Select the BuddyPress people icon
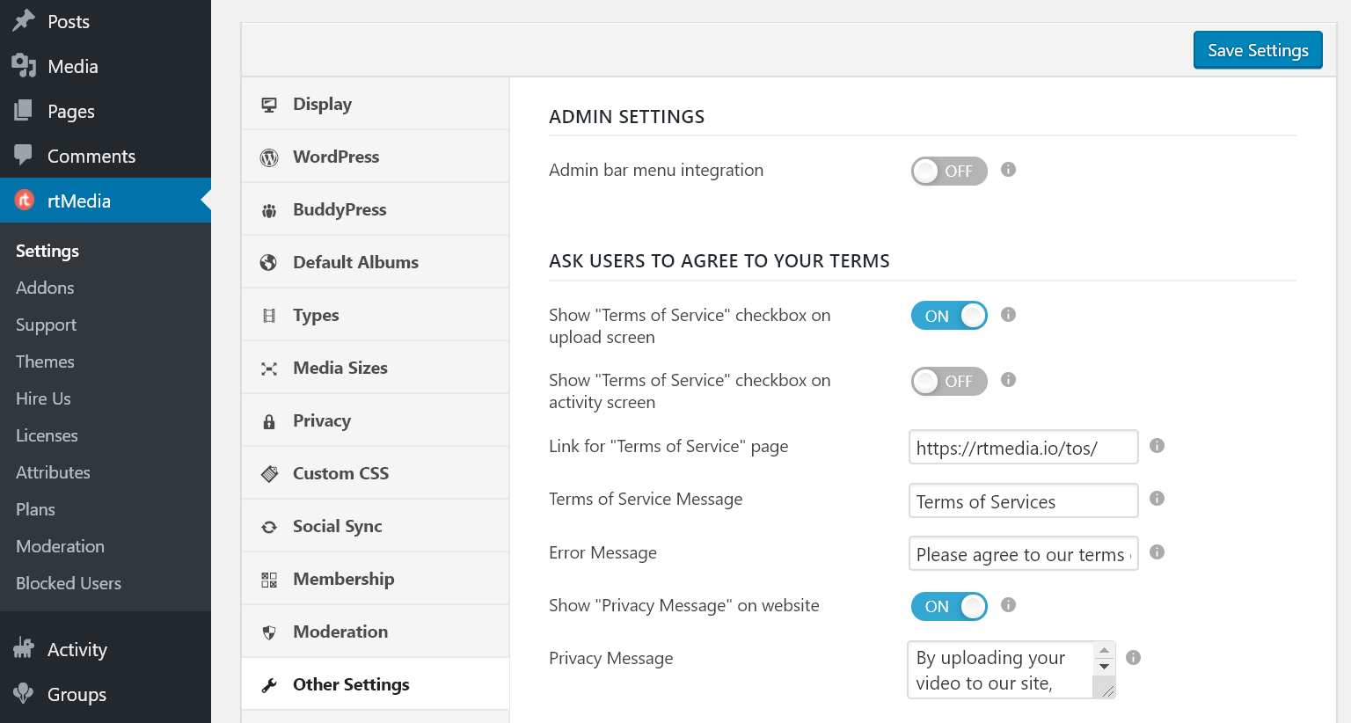This screenshot has width=1351, height=723. (269, 208)
